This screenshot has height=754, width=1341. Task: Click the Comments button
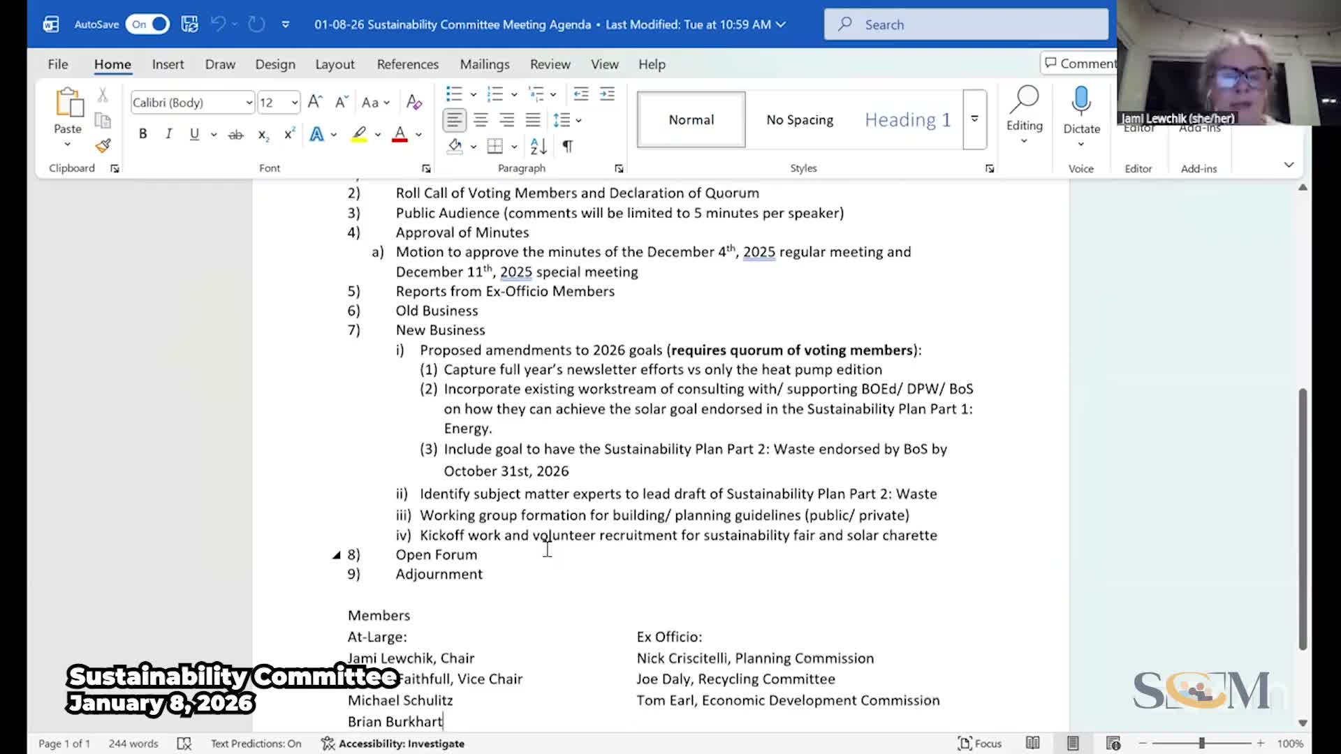point(1079,64)
